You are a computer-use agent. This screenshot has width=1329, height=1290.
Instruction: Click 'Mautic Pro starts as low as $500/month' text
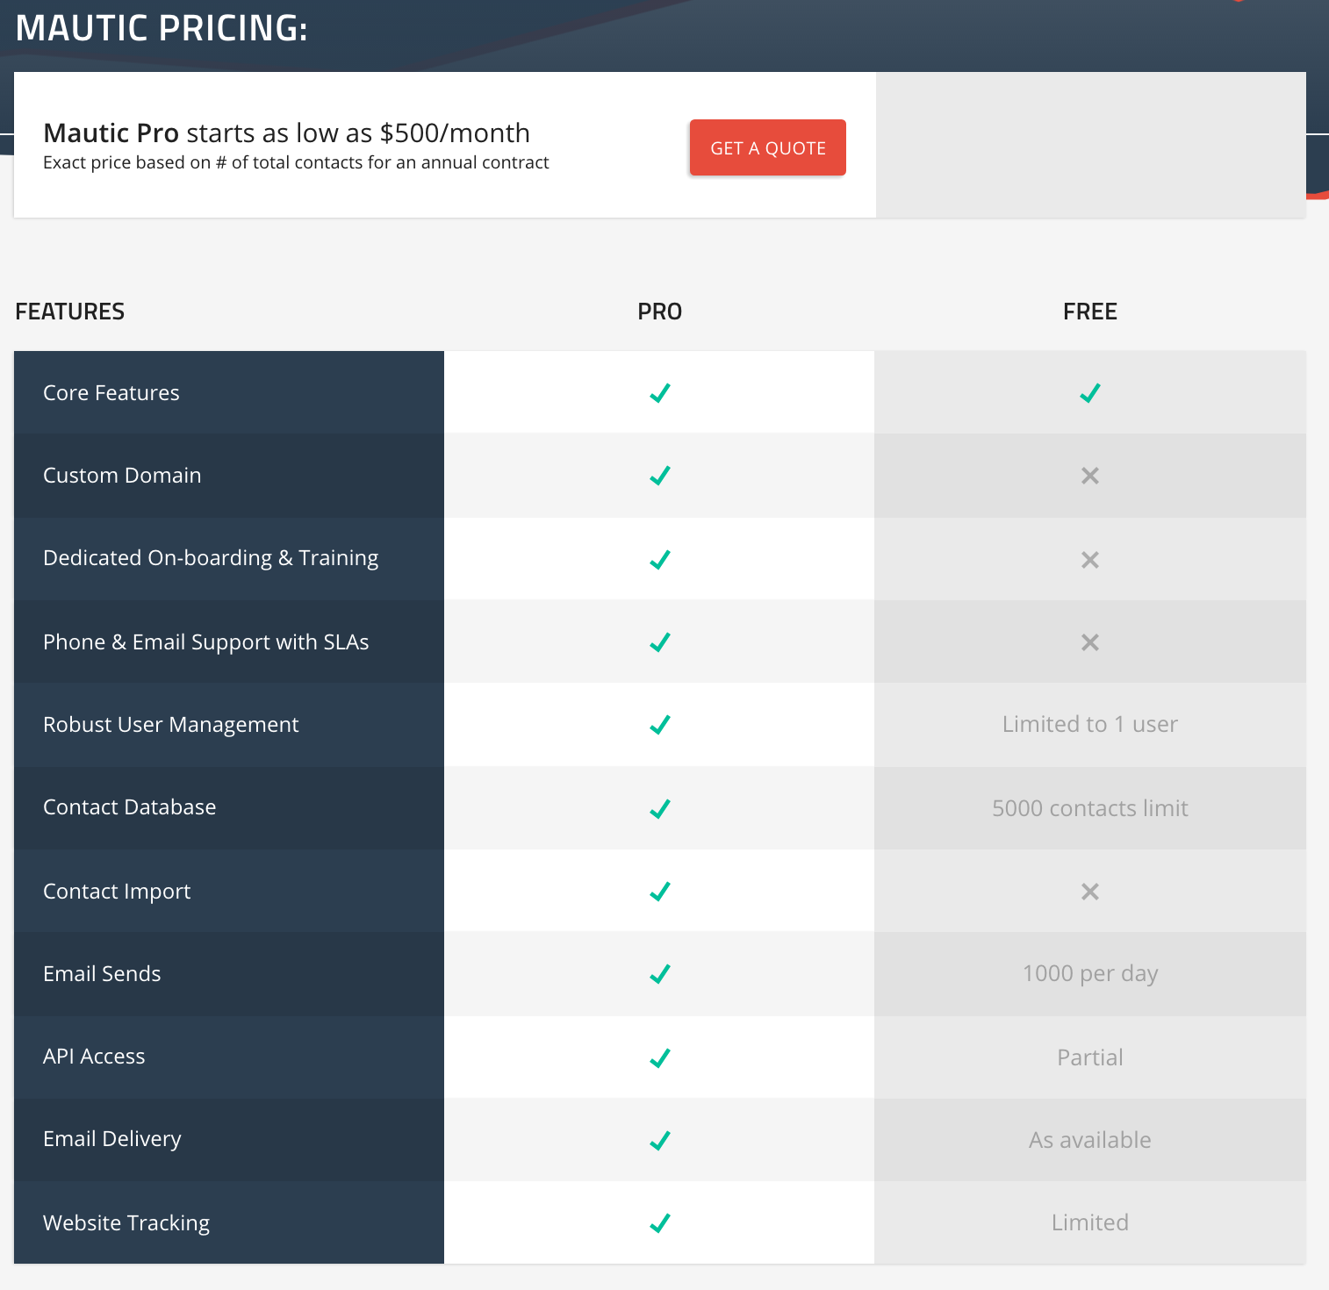tap(287, 133)
